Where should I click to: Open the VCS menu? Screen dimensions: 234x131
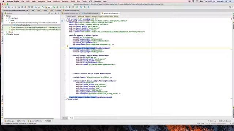[90, 1]
